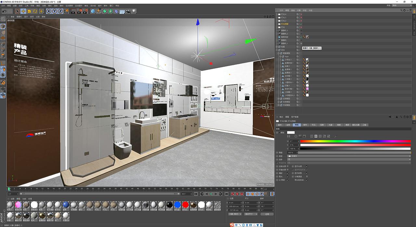This screenshot has height=227, width=416.
Task: Click the color picker eyedropper icon
Action: (335, 136)
